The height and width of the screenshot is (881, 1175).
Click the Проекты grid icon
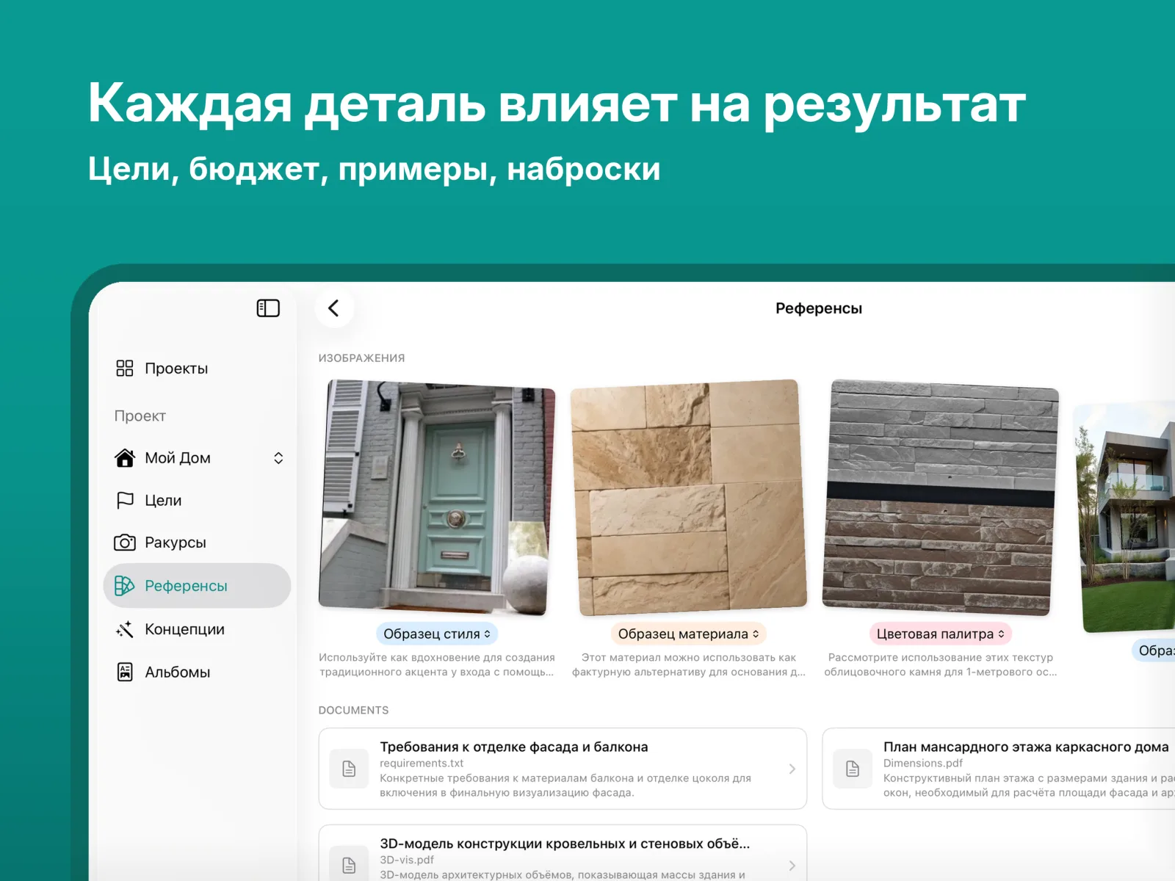tap(125, 369)
